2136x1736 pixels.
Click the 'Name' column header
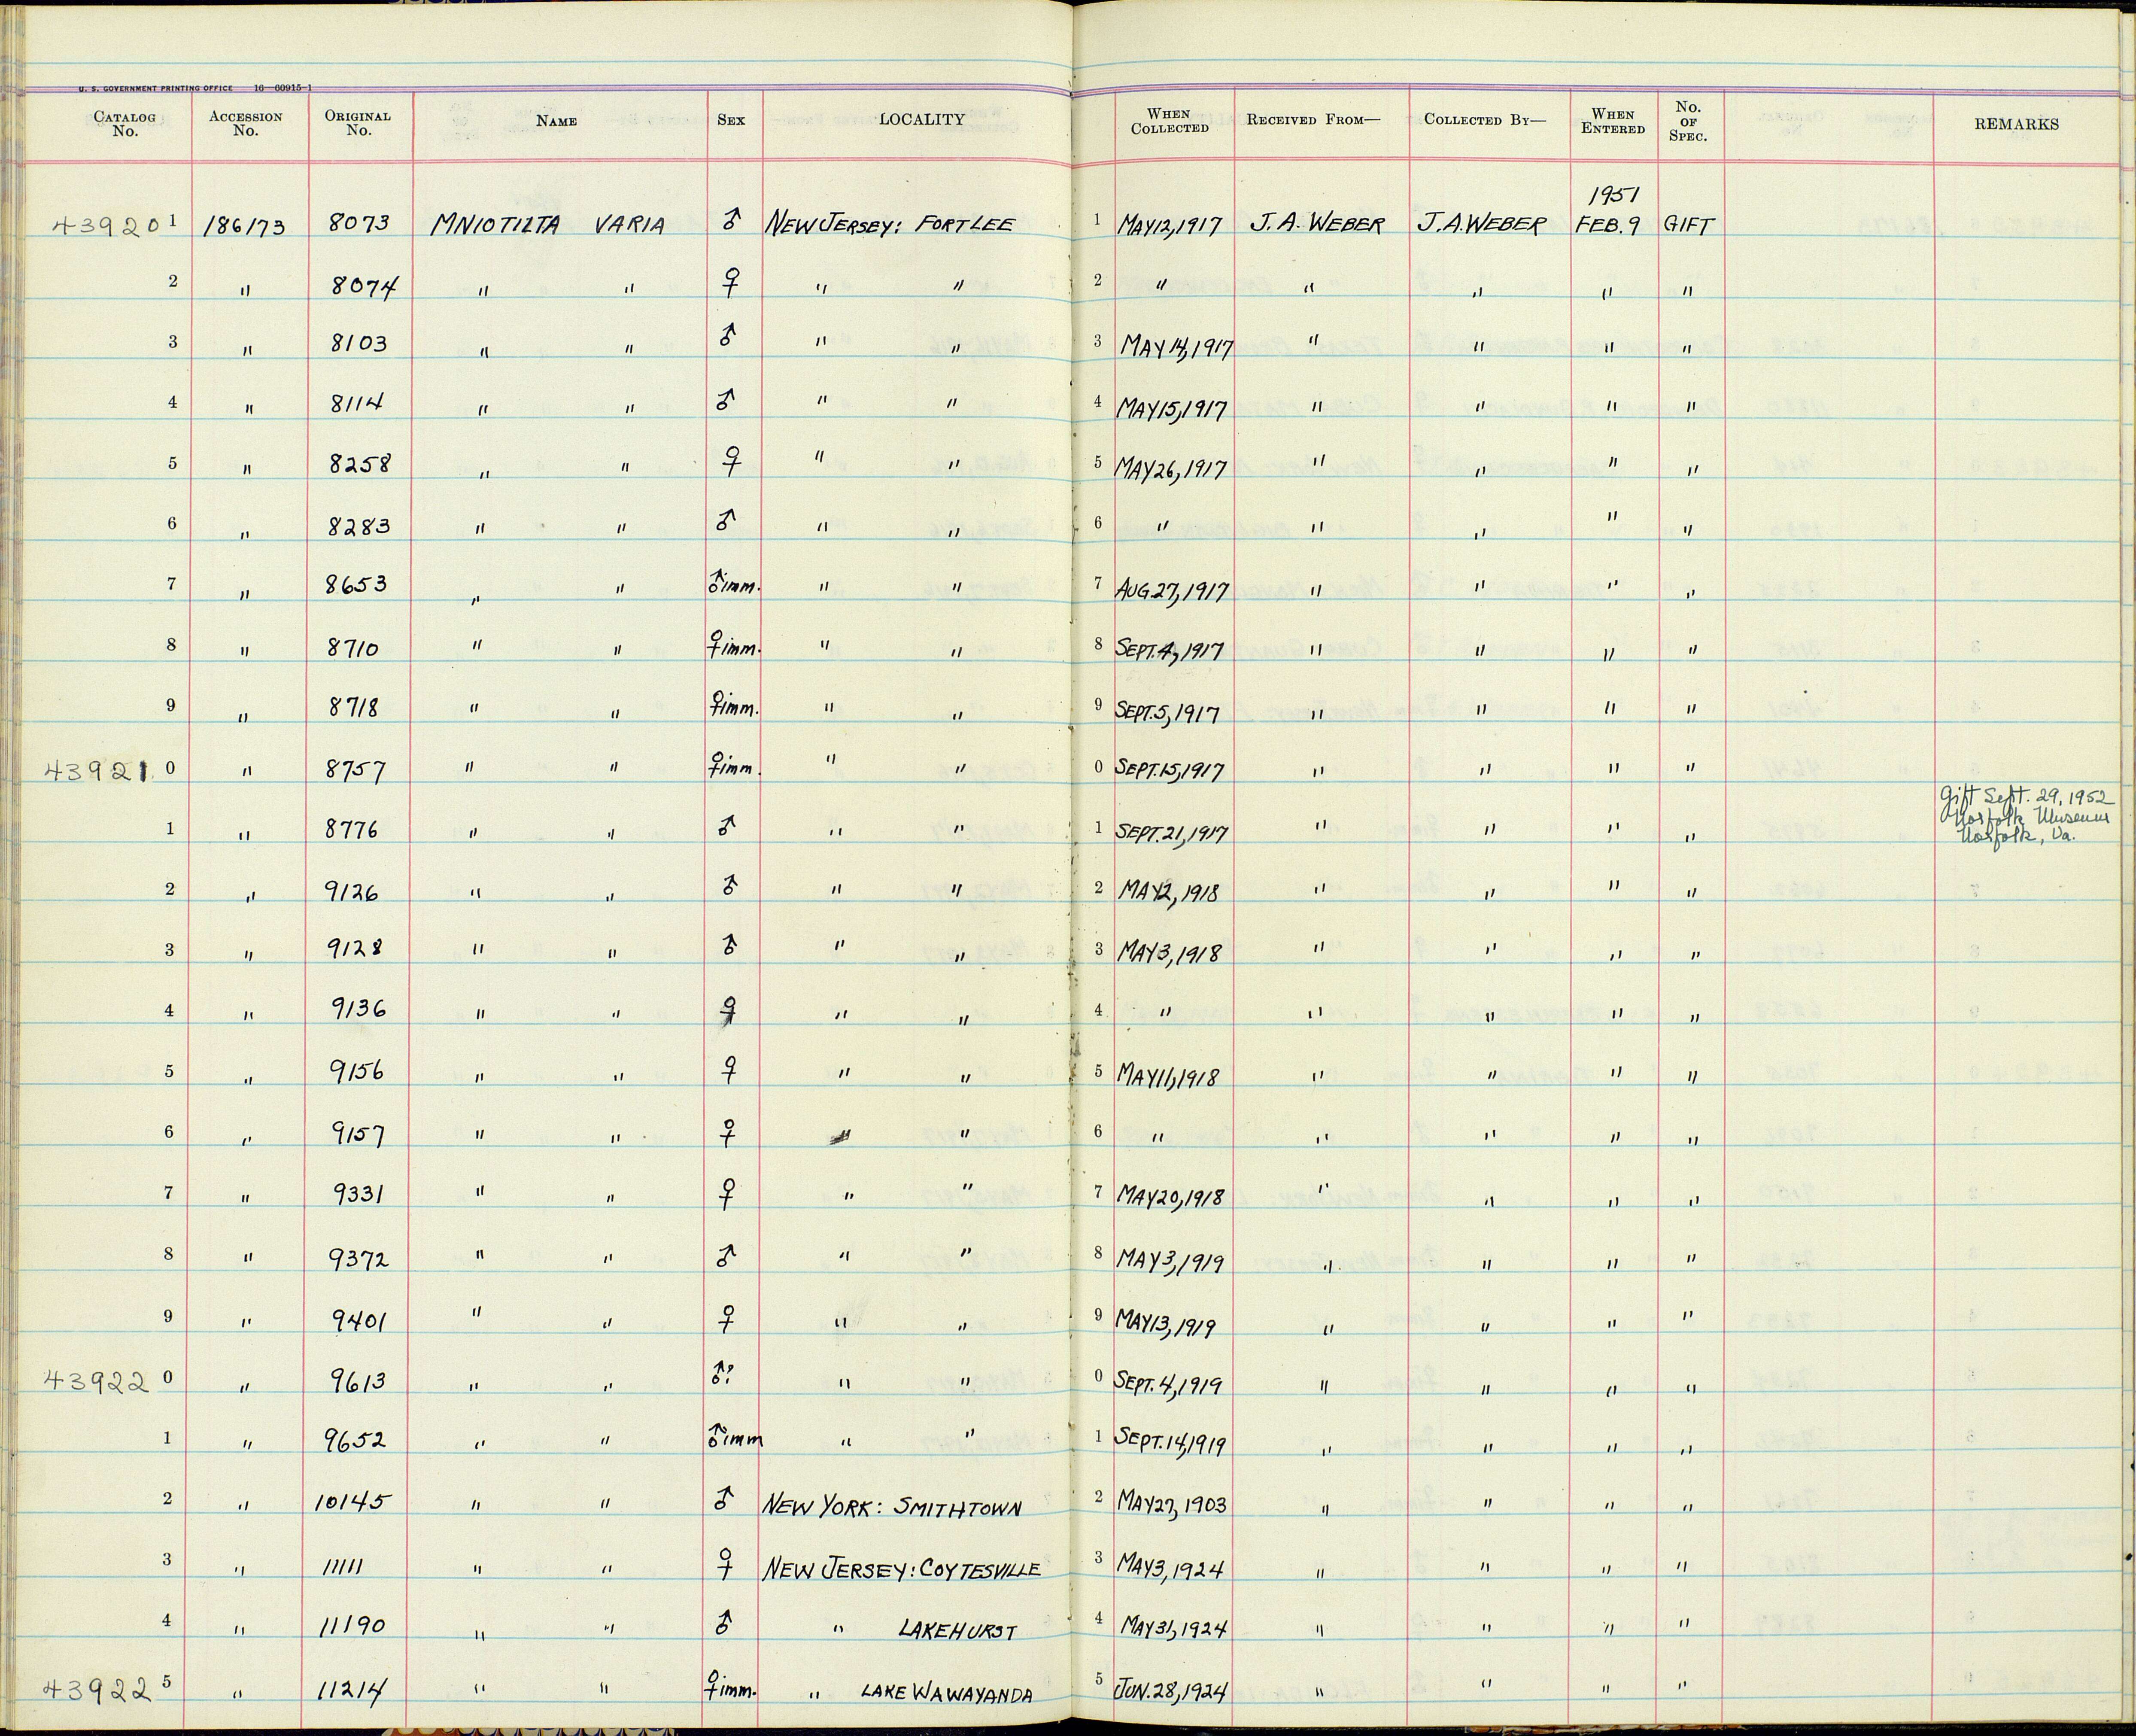pos(556,121)
